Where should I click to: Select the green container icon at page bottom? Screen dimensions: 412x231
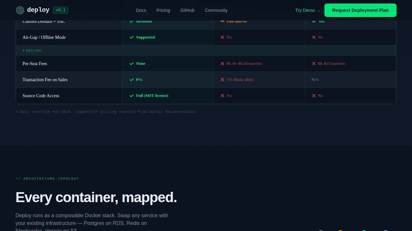pos(364,230)
